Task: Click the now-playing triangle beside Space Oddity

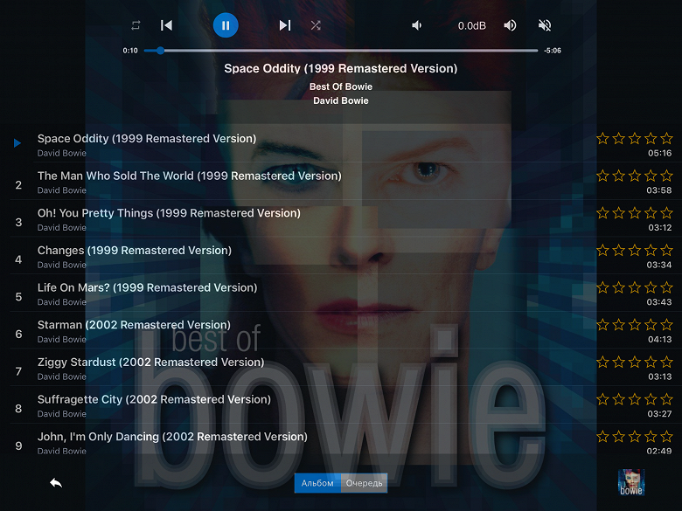Action: (x=17, y=143)
